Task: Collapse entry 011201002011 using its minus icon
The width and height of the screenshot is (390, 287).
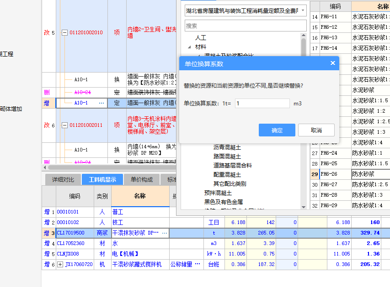Action: pos(64,125)
